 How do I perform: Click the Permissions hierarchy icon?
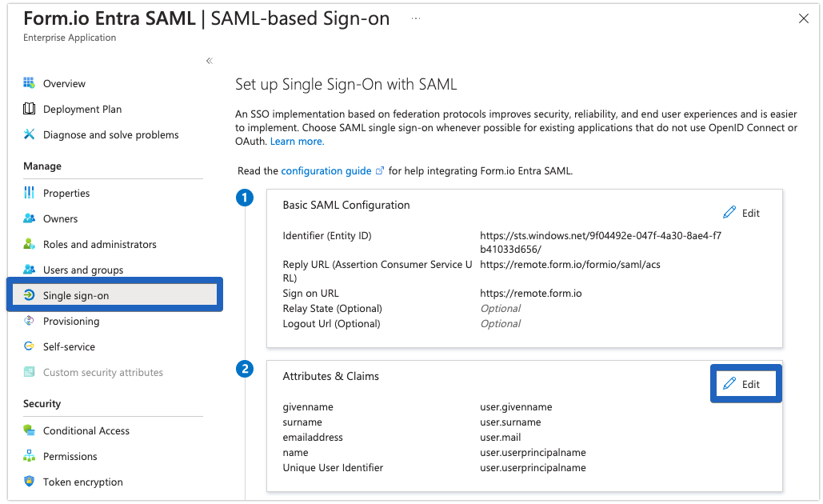[x=29, y=456]
